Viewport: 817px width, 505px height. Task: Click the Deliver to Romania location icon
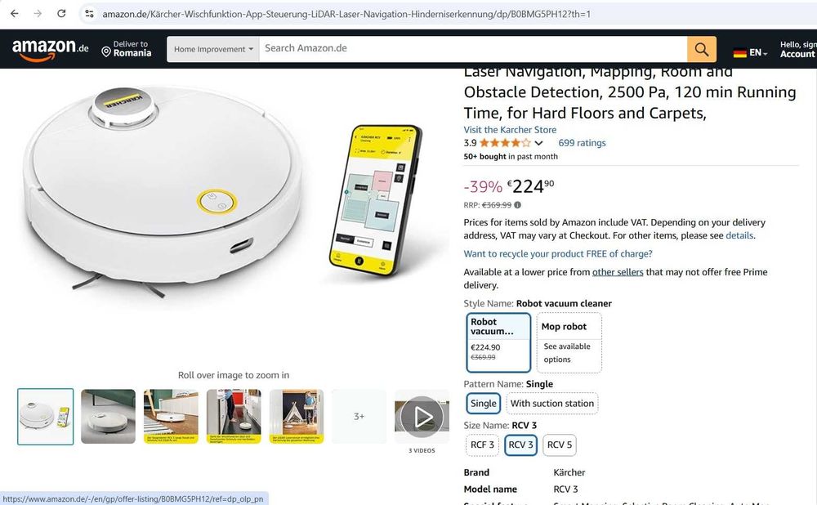click(x=105, y=51)
